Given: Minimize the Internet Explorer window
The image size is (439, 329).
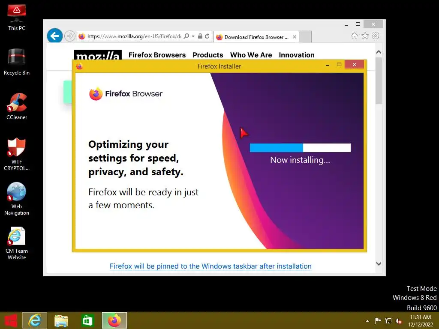Looking at the screenshot, I should 346,24.
